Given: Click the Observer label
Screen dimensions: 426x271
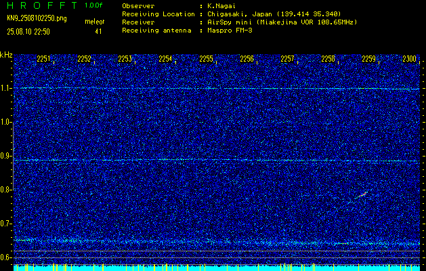Looking at the screenshot, I should (138, 6).
